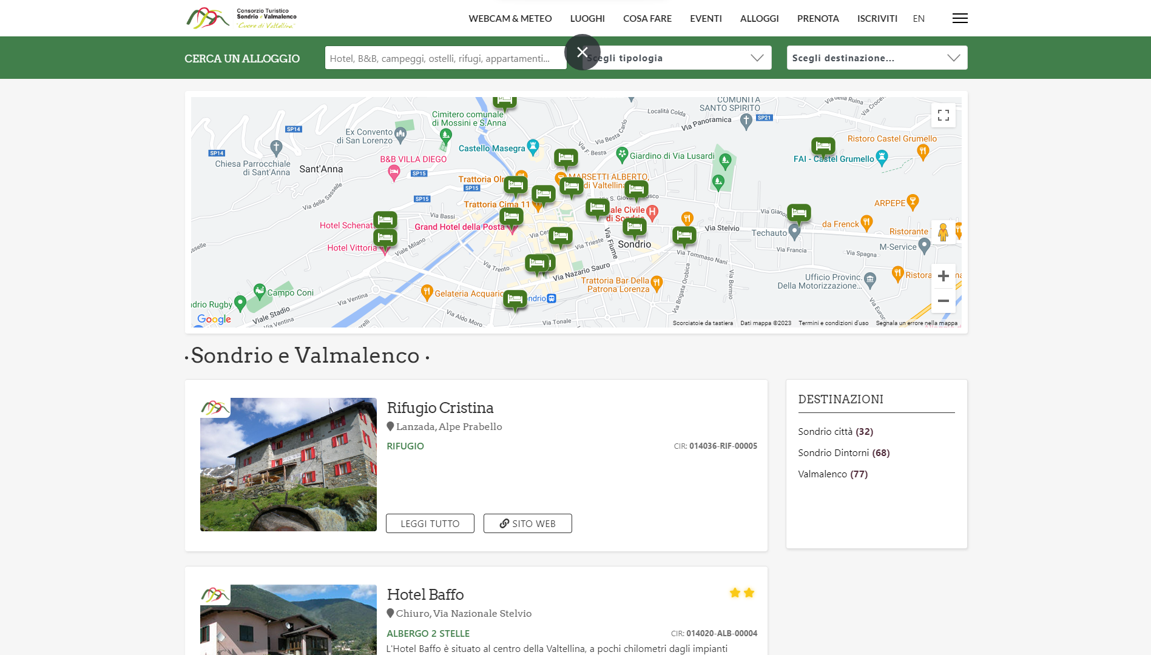The image size is (1151, 655).
Task: Click lodging marker near FAI Castel Grumello
Action: pyautogui.click(x=823, y=146)
